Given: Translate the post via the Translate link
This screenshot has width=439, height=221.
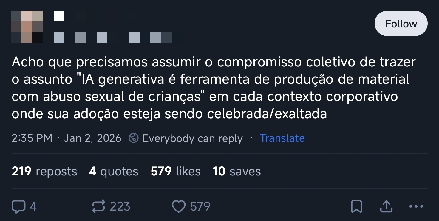Looking at the screenshot, I should click(282, 138).
